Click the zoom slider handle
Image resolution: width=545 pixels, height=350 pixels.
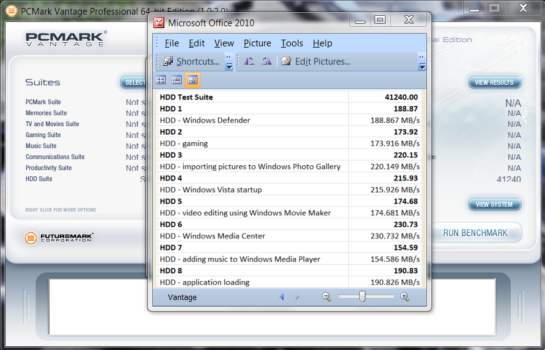(x=362, y=297)
